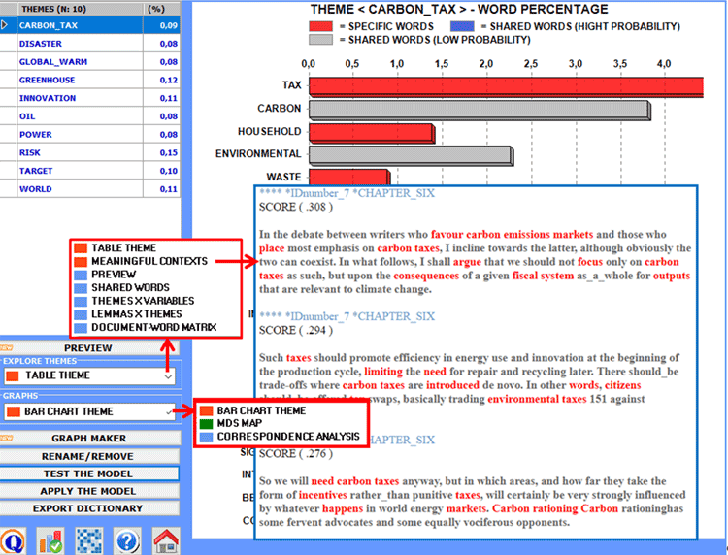The height and width of the screenshot is (555, 728).
Task: Click the gray SHARED WORDS low probability swatch
Action: click(x=321, y=40)
